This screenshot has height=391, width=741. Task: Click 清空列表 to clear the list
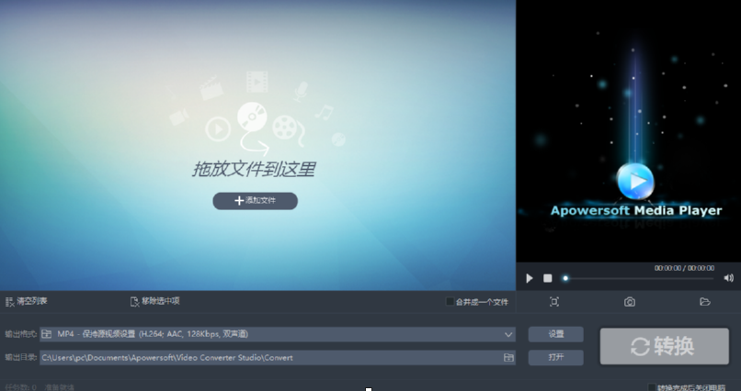[x=26, y=301]
